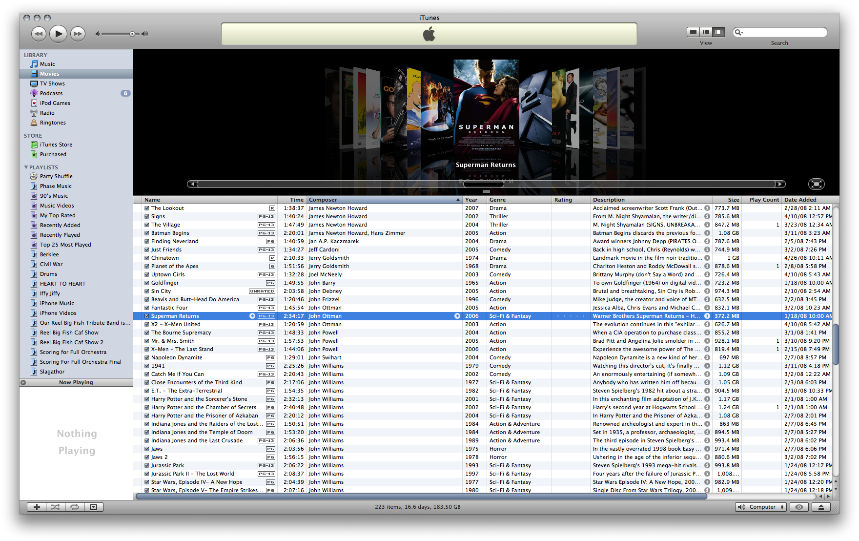Click the fast forward next button

coord(78,34)
